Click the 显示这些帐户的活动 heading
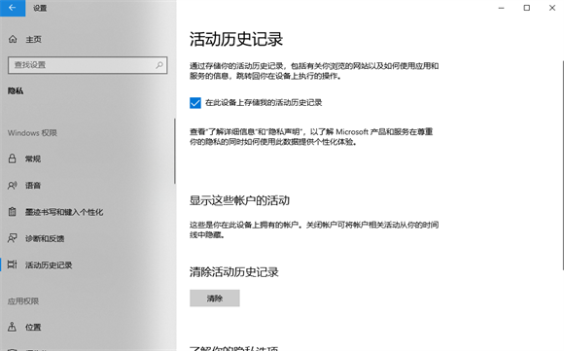 click(x=239, y=200)
